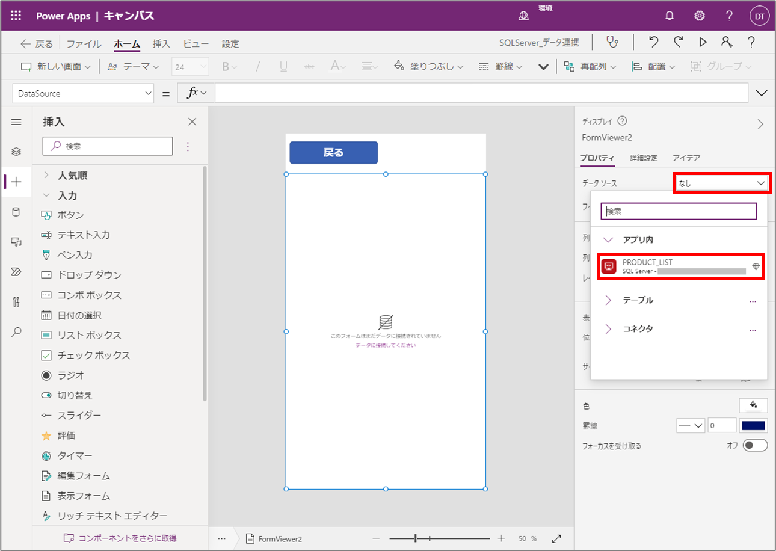
Task: Toggle the フォーカスを受け取る switch
Action: point(756,446)
